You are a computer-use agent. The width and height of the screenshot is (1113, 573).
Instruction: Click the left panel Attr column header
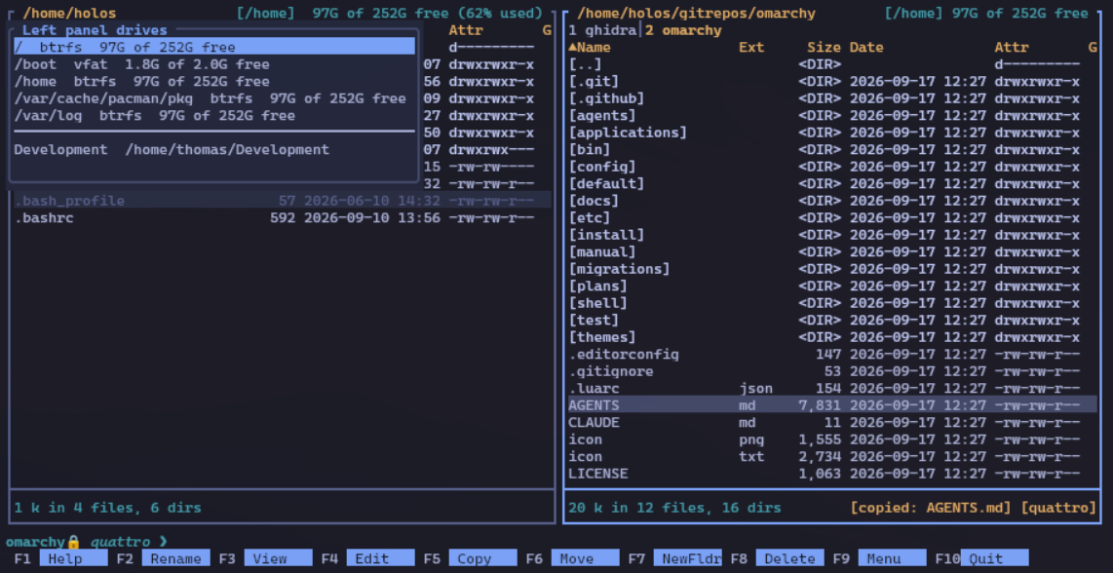467,30
